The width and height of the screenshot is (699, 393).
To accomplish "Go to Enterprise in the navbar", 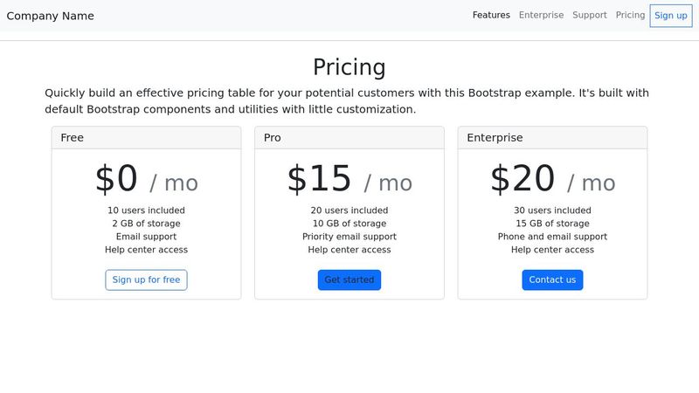I will 541,15.
